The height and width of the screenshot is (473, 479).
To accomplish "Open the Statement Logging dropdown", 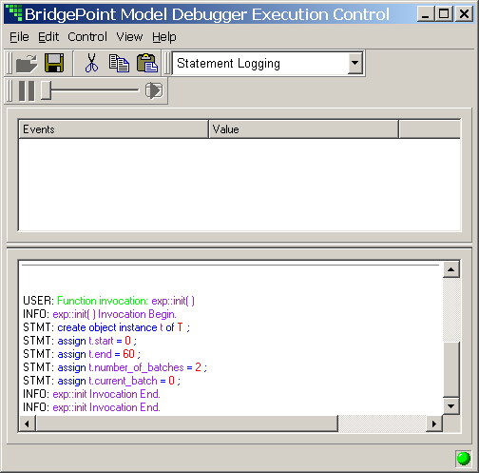I will click(x=354, y=63).
